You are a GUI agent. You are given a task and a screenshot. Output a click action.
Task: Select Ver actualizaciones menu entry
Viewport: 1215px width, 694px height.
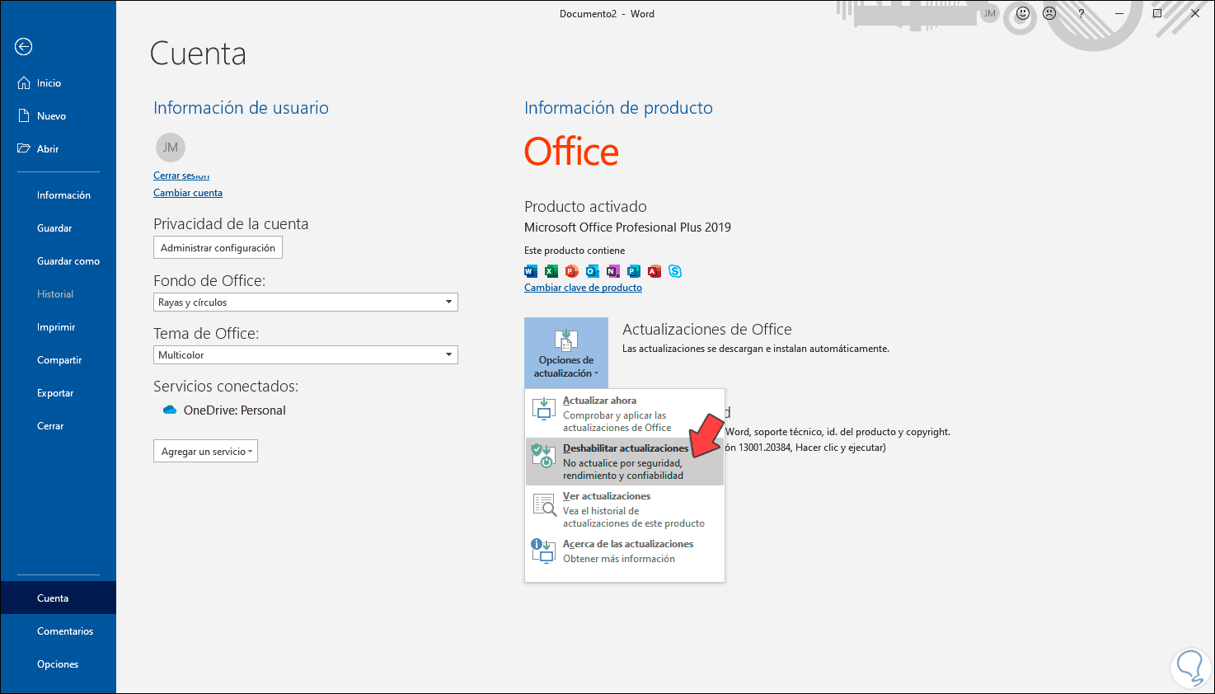(625, 509)
